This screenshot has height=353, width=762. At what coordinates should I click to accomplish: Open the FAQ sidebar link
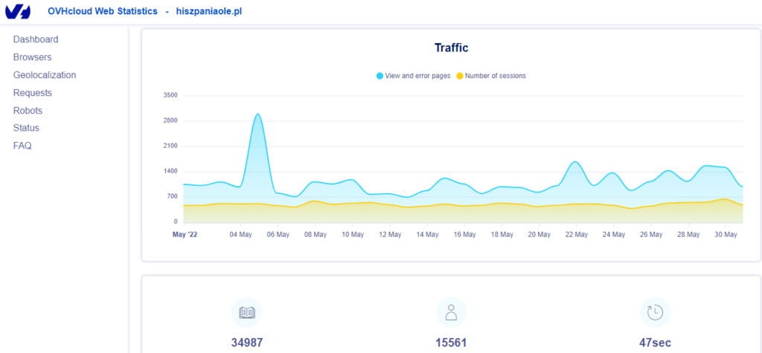pyautogui.click(x=22, y=146)
